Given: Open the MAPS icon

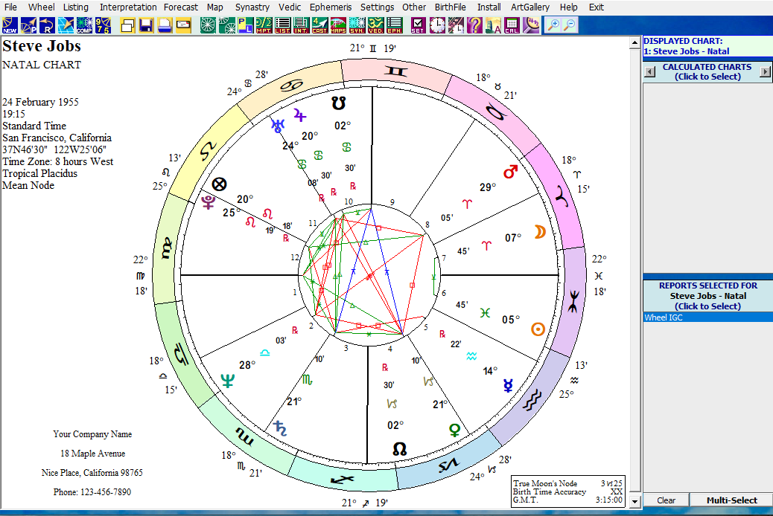Looking at the screenshot, I should click(338, 25).
